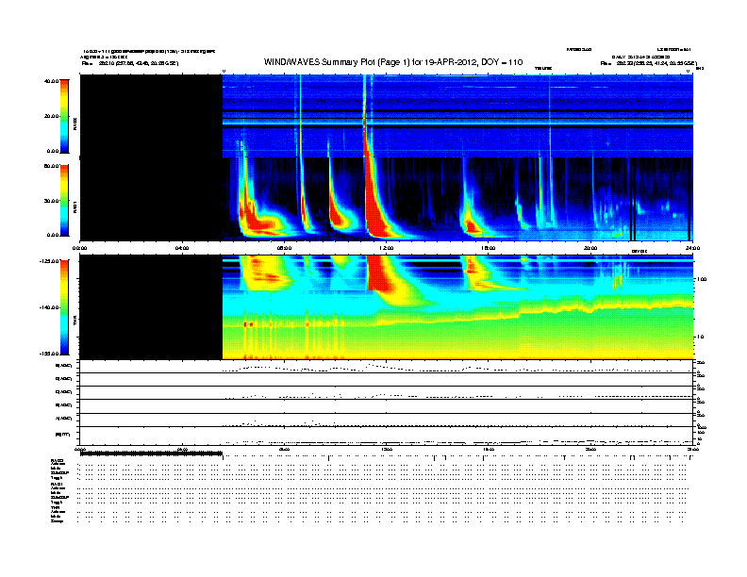Click 08:00 tick label under RAD1 spectrogram
747x577 pixels.
284,248
